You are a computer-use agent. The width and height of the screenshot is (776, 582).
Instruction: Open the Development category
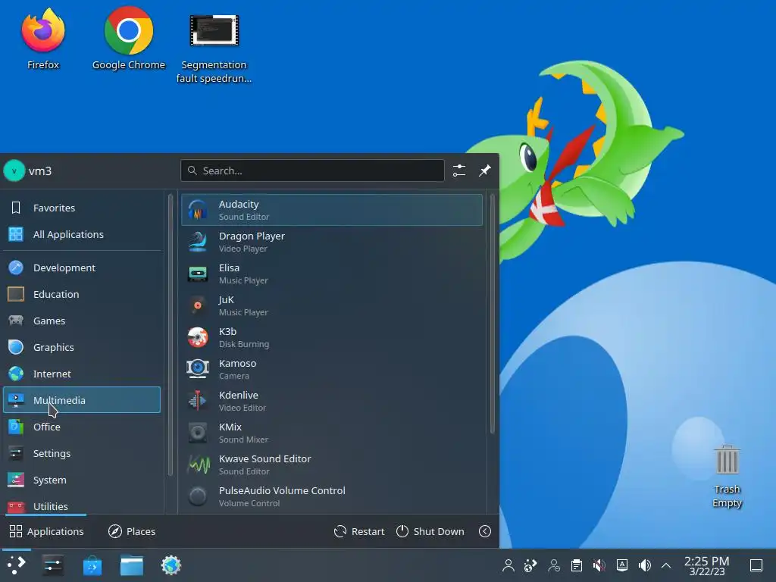click(x=82, y=268)
